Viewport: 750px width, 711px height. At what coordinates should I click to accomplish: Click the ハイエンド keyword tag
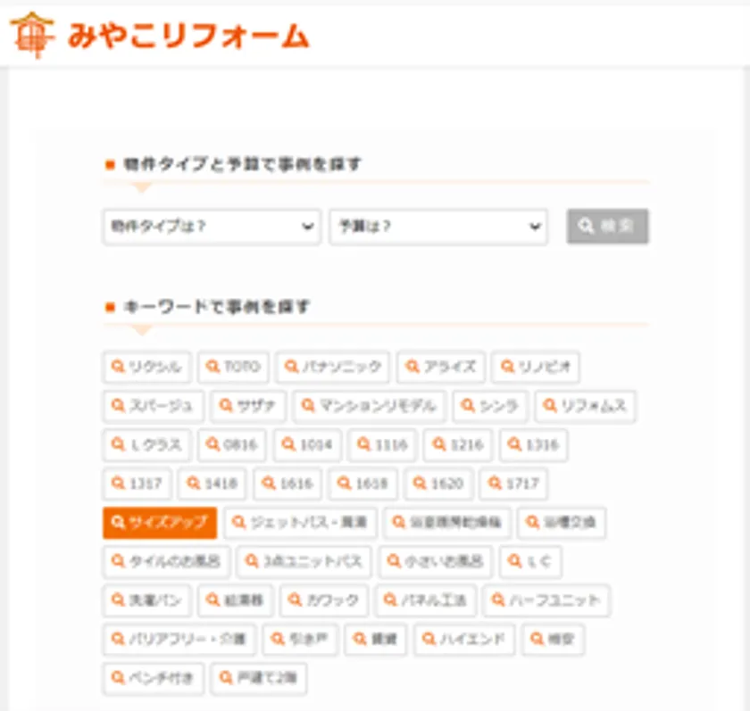coord(464,640)
